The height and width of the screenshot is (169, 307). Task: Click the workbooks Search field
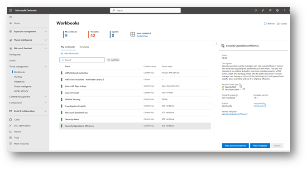point(82,60)
